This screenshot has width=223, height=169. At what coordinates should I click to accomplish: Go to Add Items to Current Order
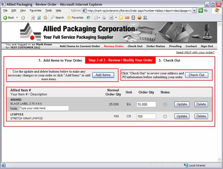tap(80, 46)
